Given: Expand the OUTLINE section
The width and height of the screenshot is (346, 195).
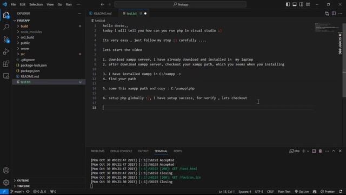Looking at the screenshot, I should click(49, 180).
